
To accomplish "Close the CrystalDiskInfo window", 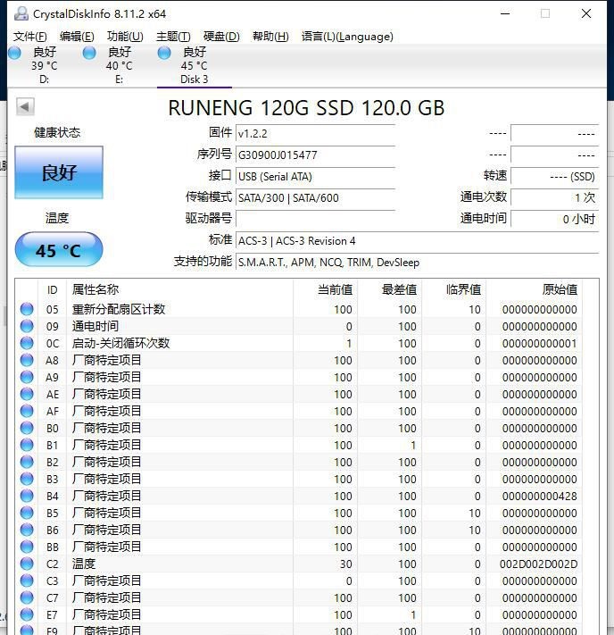I will pos(586,13).
